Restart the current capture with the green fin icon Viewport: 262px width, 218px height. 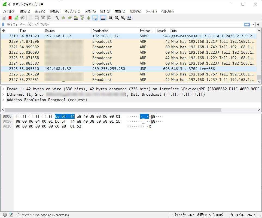[x=16, y=18]
